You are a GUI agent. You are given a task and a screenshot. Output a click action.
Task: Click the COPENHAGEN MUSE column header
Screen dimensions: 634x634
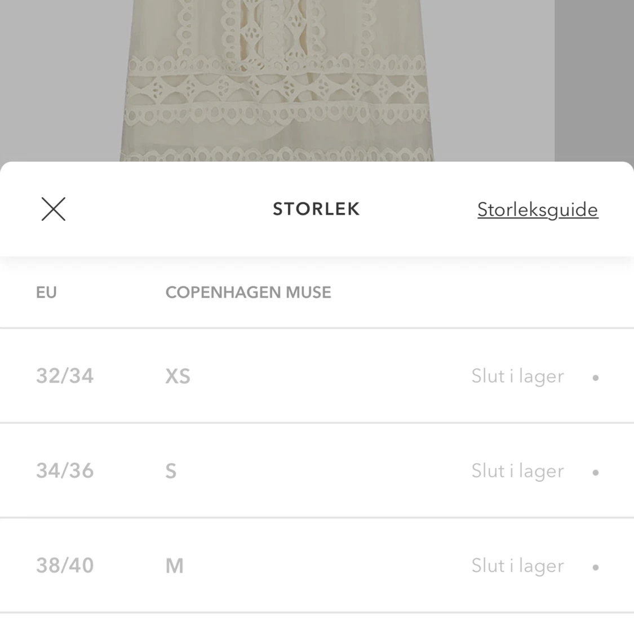tap(248, 292)
